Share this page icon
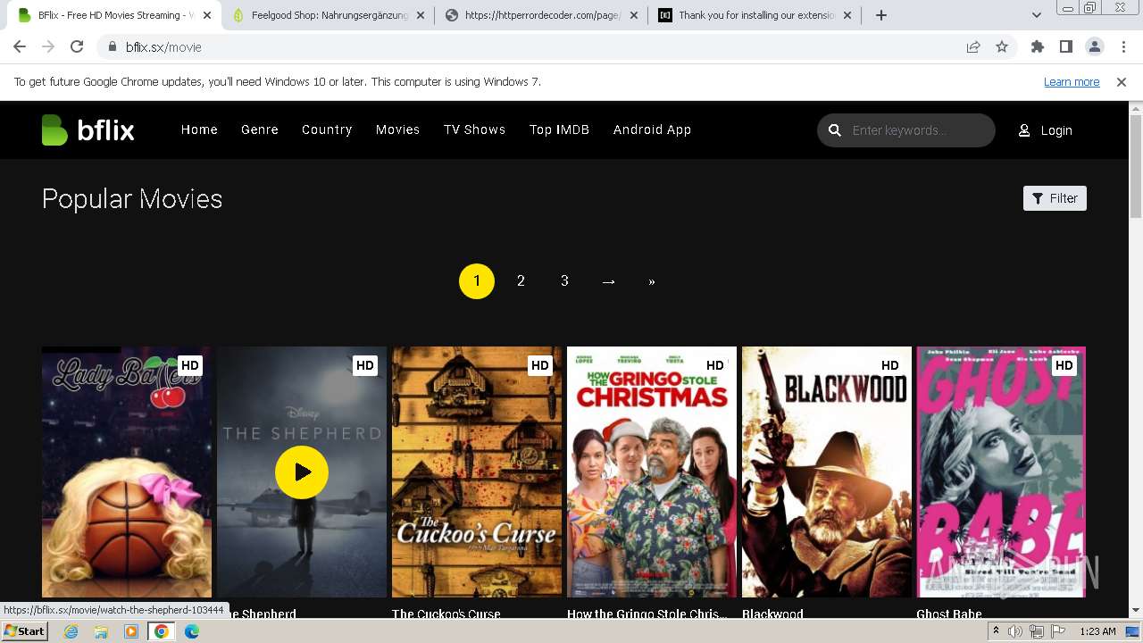 [x=973, y=47]
